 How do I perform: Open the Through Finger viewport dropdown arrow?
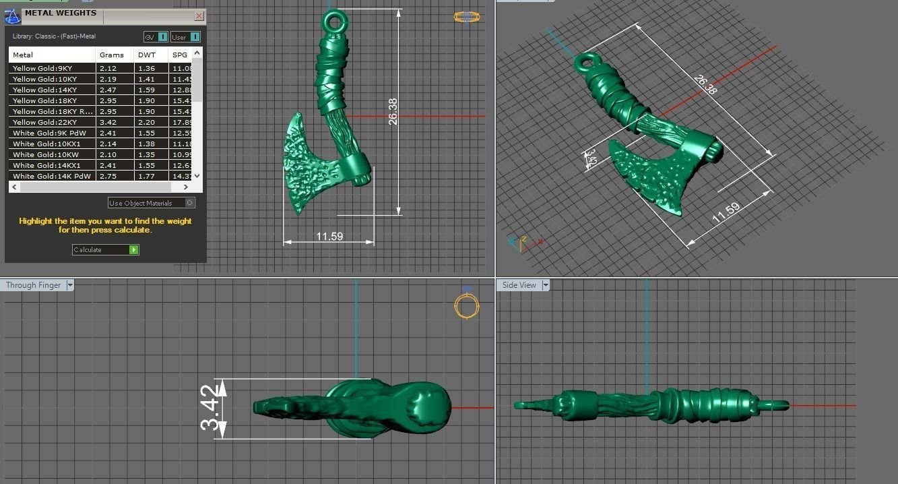70,285
